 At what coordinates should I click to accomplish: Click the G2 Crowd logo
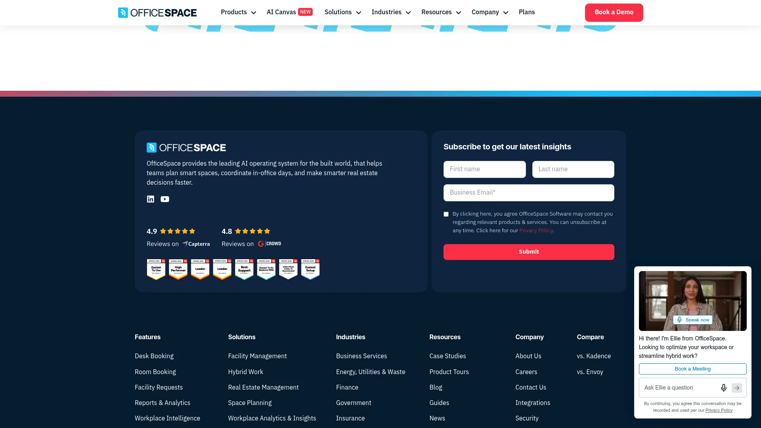(x=270, y=244)
